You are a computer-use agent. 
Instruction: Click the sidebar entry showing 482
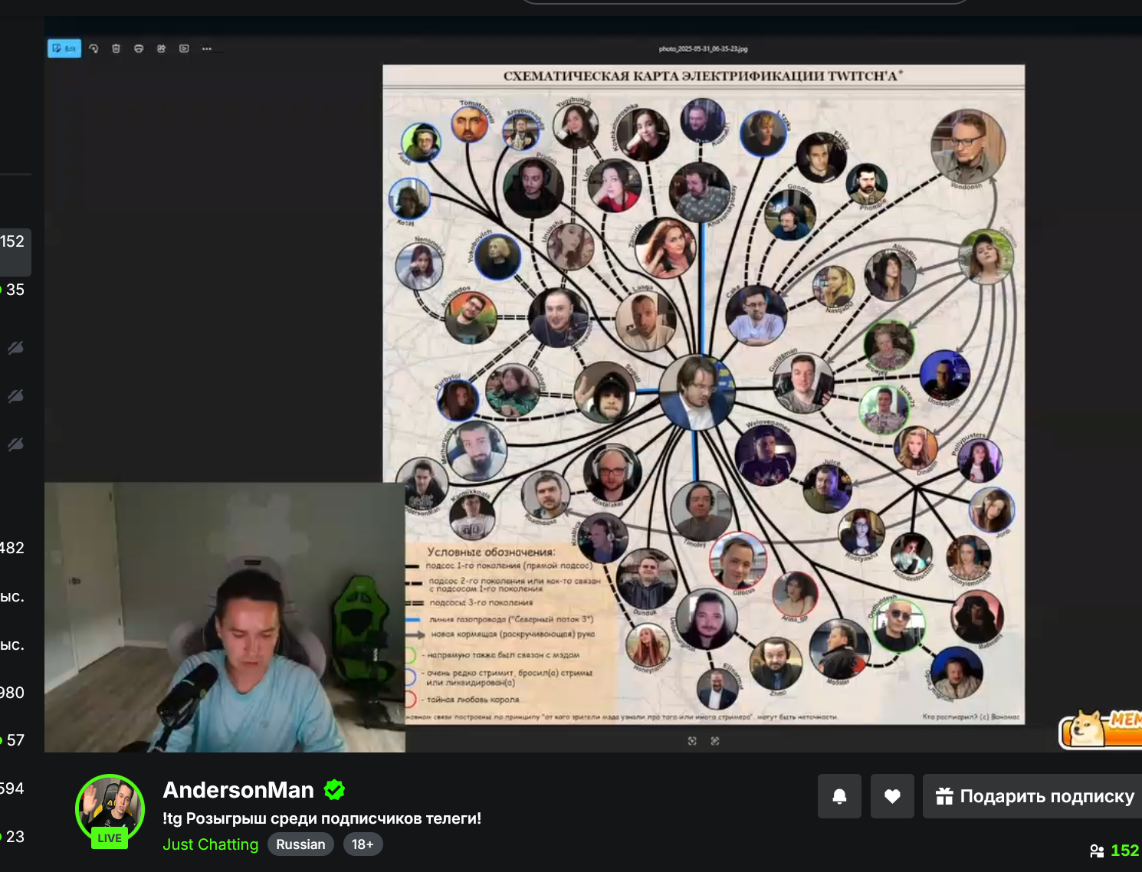pyautogui.click(x=12, y=548)
